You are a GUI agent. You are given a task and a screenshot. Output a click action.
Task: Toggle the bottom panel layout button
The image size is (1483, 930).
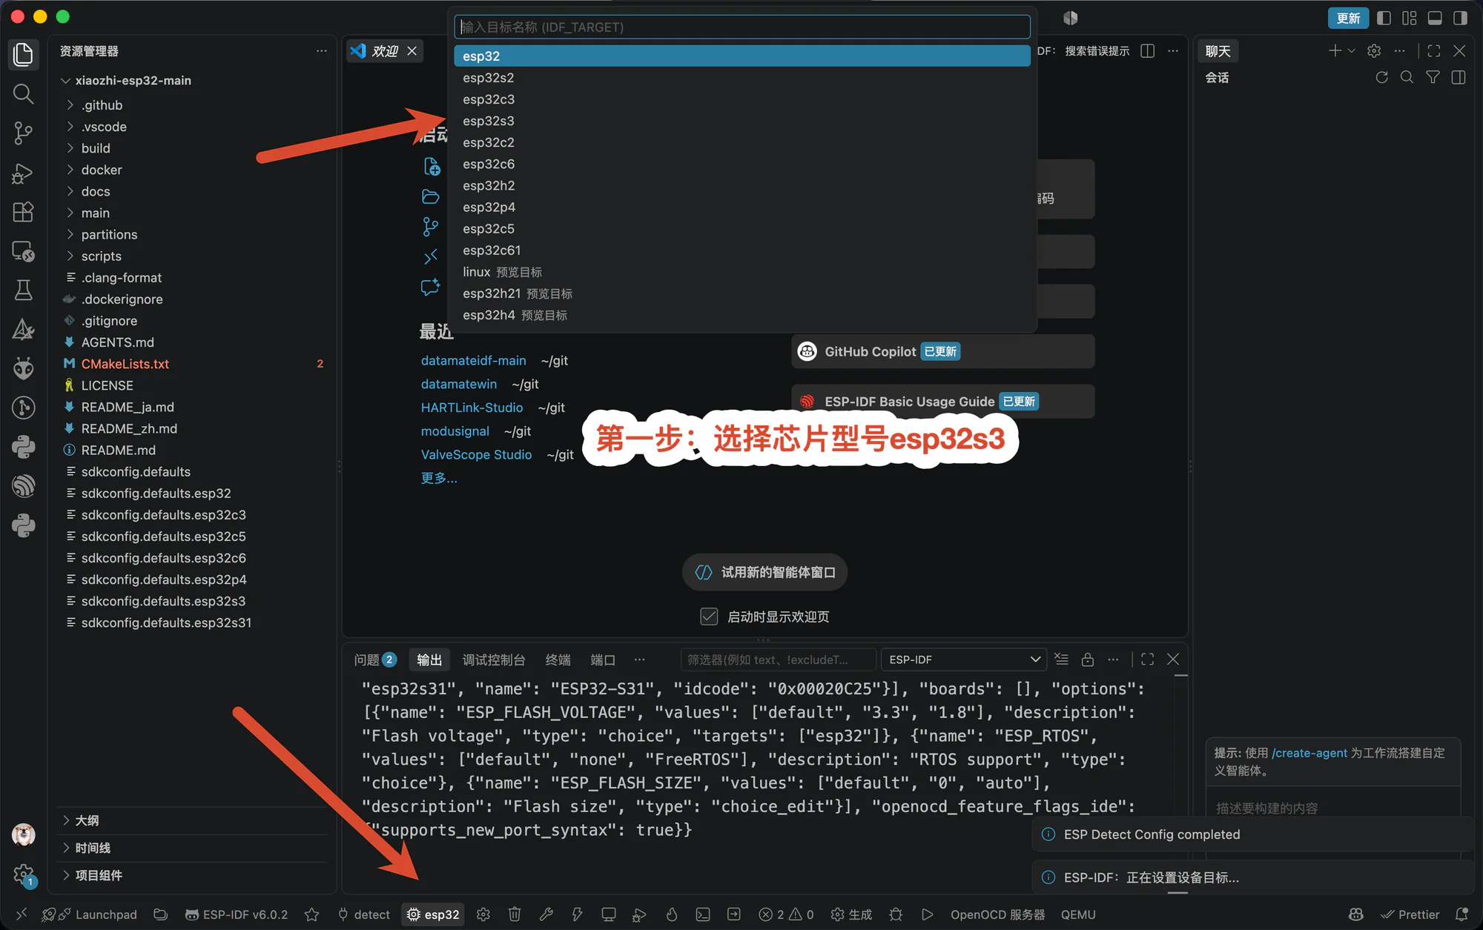(x=1435, y=18)
